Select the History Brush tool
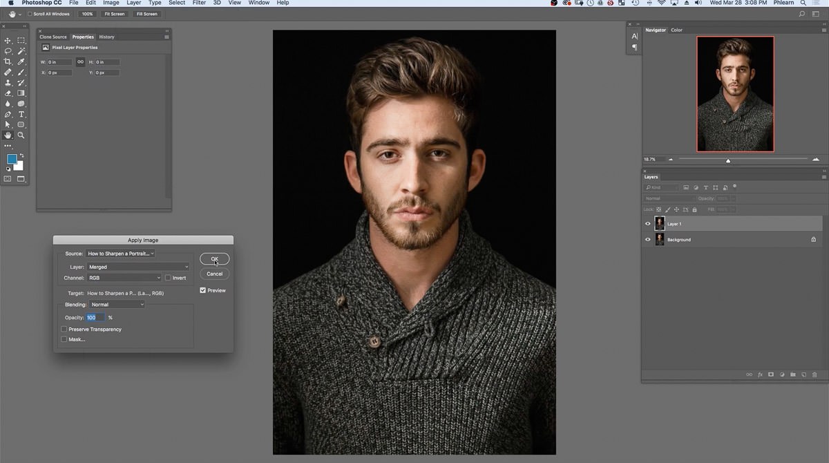This screenshot has height=463, width=829. tap(21, 82)
